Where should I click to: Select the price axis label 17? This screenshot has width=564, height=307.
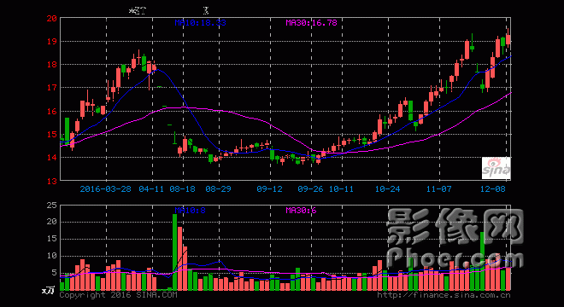point(52,88)
